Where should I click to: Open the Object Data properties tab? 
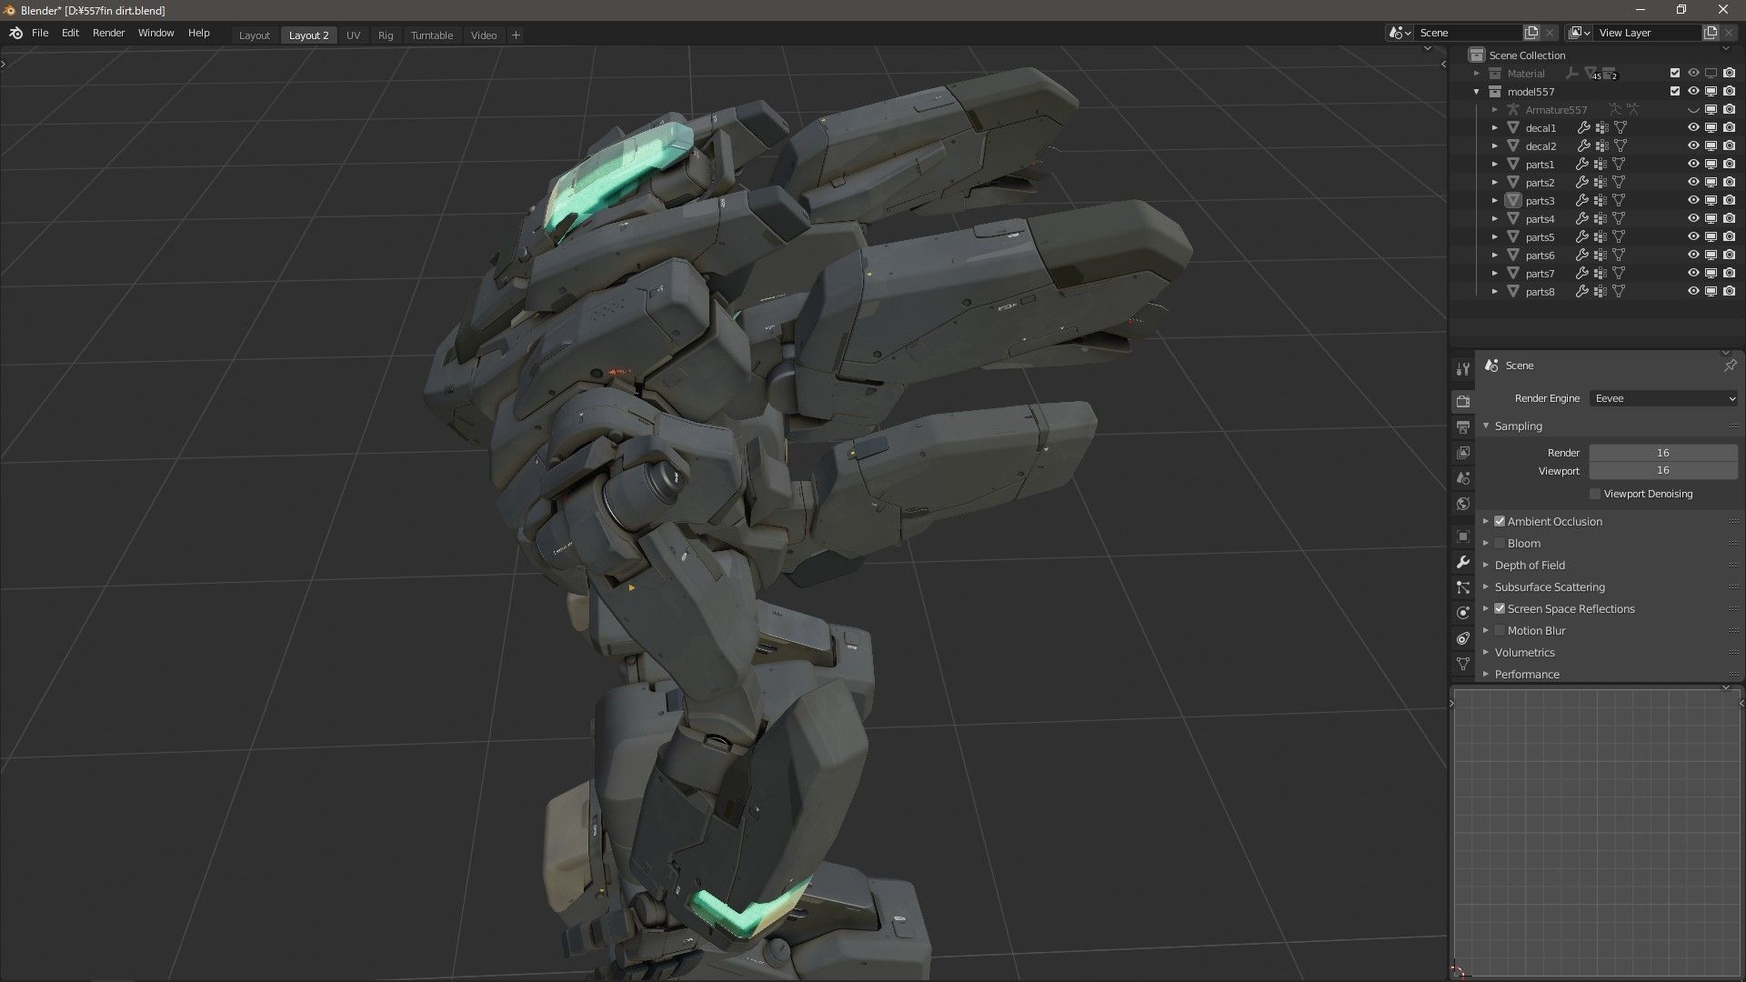click(1462, 664)
